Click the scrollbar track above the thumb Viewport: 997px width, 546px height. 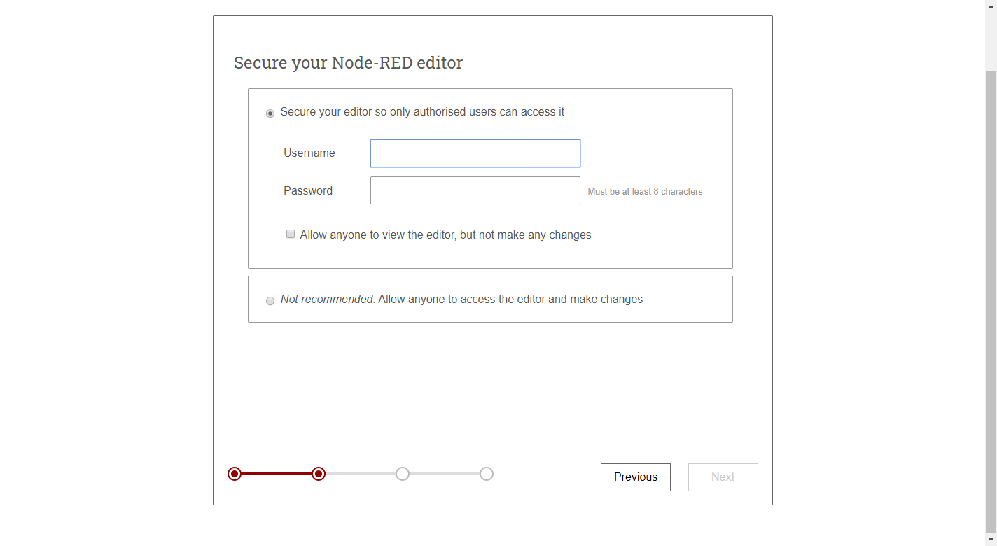pos(991,41)
